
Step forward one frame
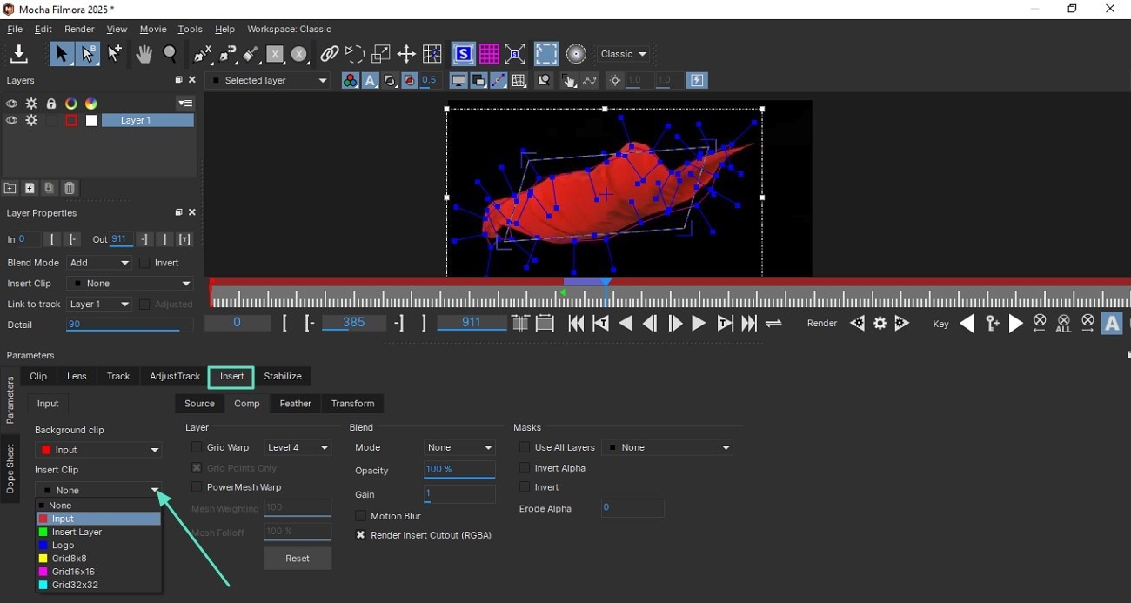[675, 324]
